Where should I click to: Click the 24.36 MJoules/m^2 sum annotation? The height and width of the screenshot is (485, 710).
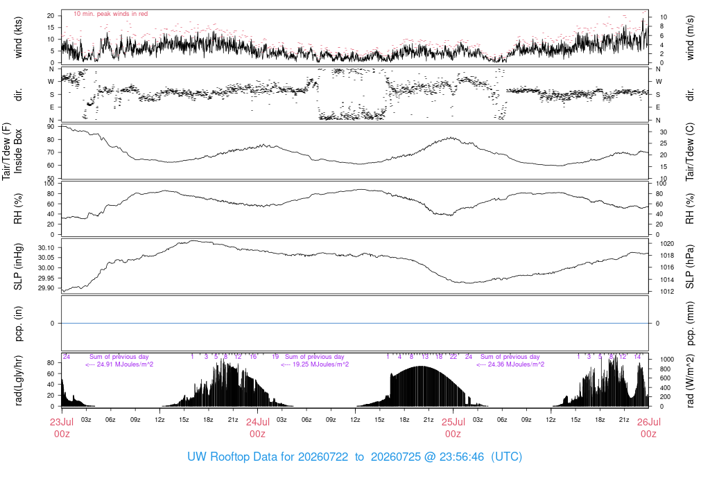(510, 364)
